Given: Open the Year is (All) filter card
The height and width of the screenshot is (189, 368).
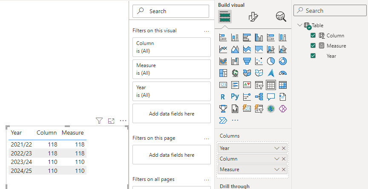Looking at the screenshot, I should [x=172, y=91].
